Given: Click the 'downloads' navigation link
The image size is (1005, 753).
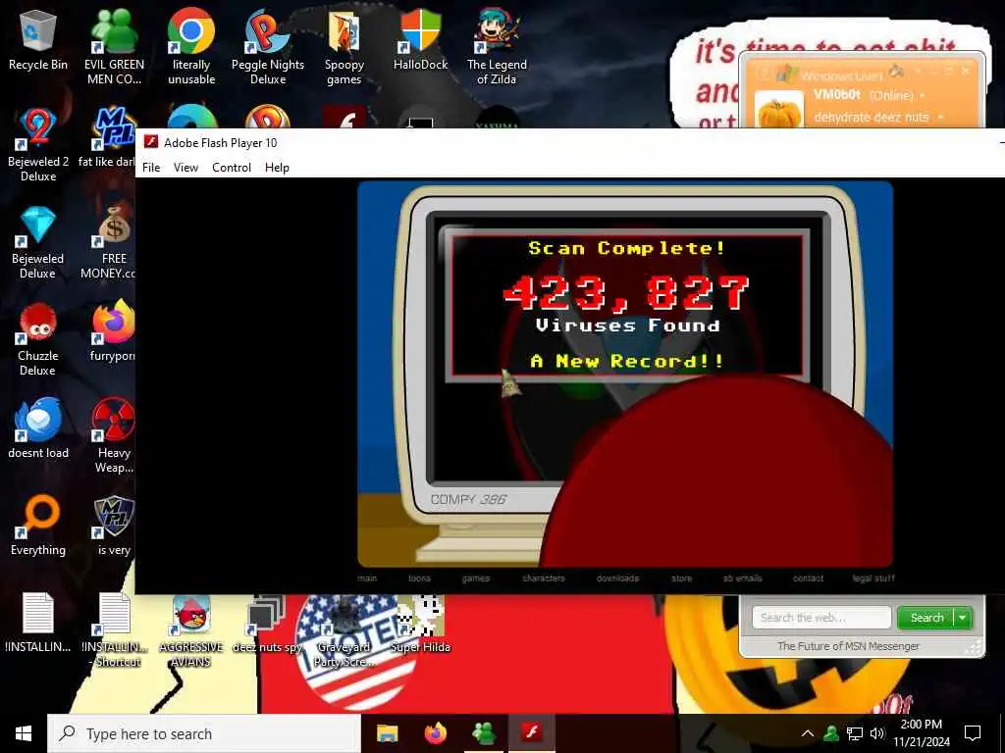Looking at the screenshot, I should pos(618,578).
